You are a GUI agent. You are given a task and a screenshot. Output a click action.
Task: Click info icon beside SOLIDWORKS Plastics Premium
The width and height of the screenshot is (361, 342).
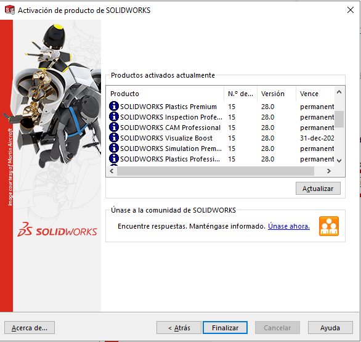[x=114, y=106]
